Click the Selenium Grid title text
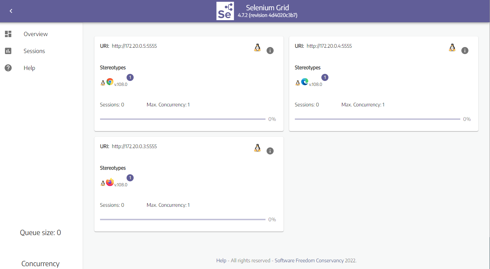The height and width of the screenshot is (269, 490). click(x=268, y=7)
